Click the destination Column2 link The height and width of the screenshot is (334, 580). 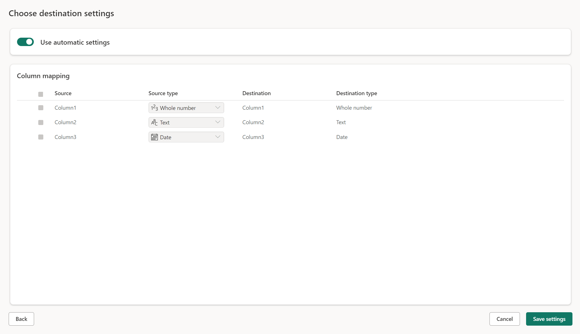click(x=253, y=122)
